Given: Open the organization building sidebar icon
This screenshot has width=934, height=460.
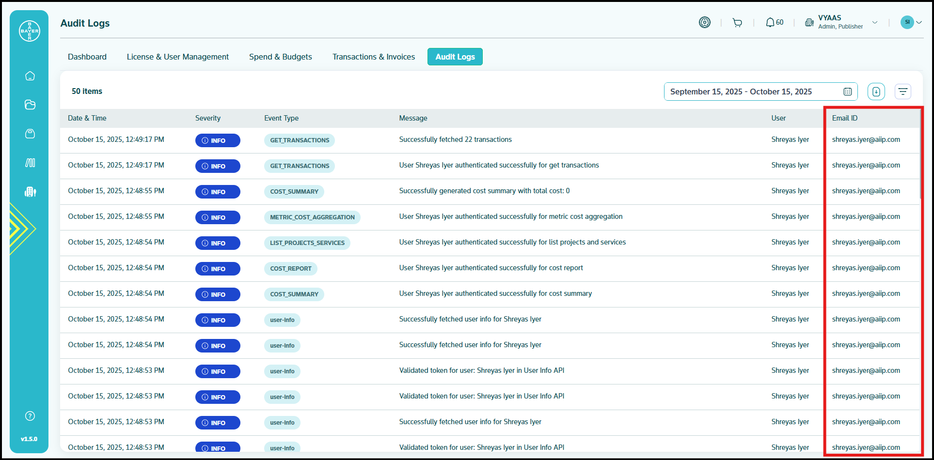Looking at the screenshot, I should [30, 192].
